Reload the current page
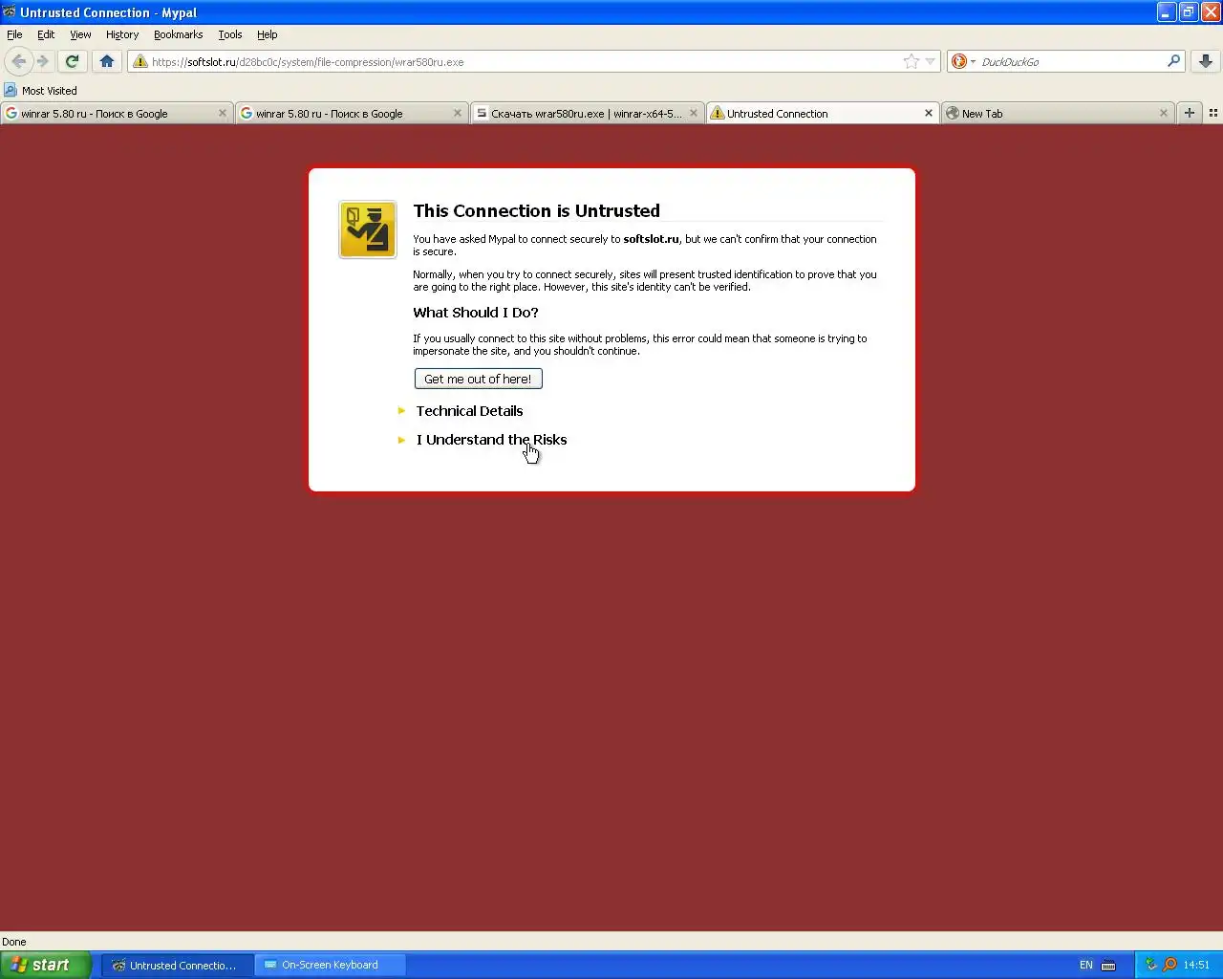 click(72, 61)
